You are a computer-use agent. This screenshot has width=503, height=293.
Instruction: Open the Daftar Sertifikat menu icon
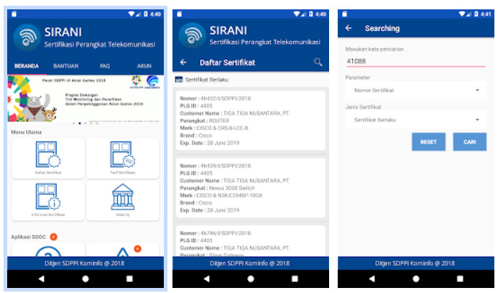pyautogui.click(x=48, y=157)
